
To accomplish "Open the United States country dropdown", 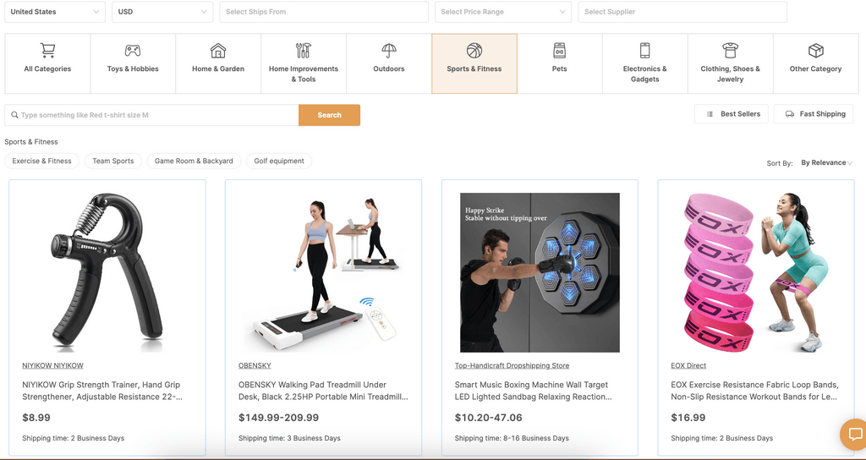I will (x=55, y=12).
